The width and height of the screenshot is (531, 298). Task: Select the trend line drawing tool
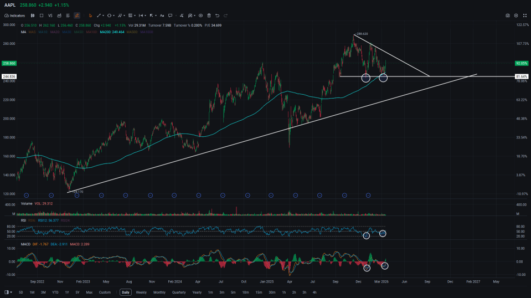tap(99, 16)
